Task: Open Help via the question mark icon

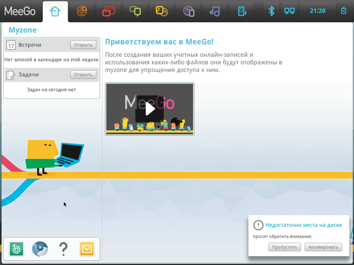Action: [x=63, y=249]
